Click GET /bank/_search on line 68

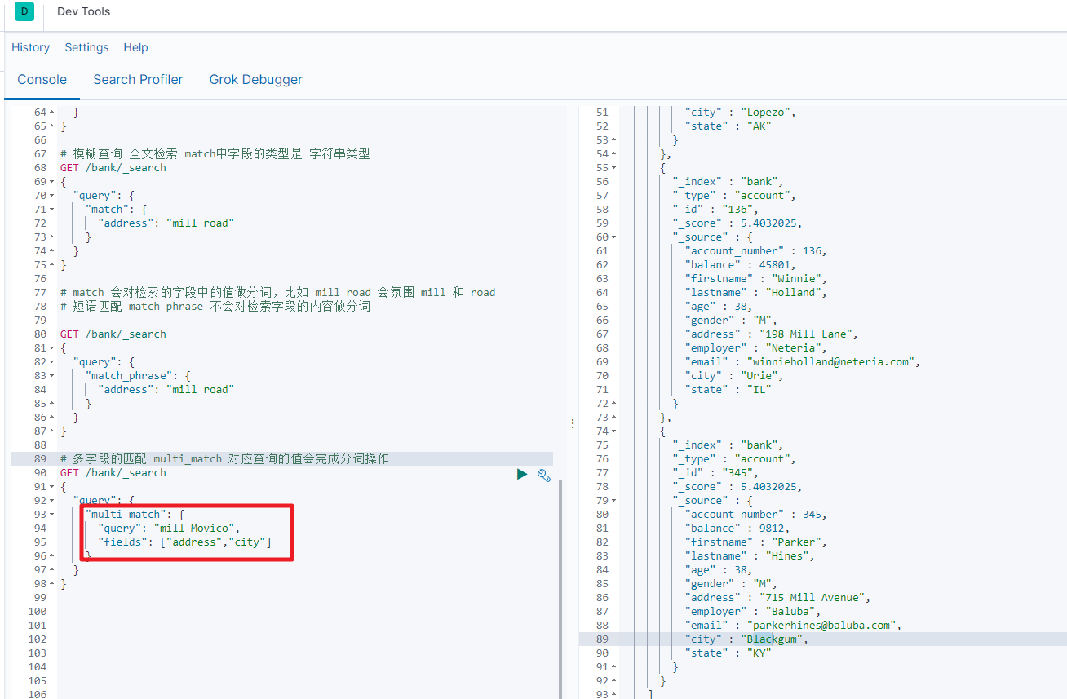point(113,168)
